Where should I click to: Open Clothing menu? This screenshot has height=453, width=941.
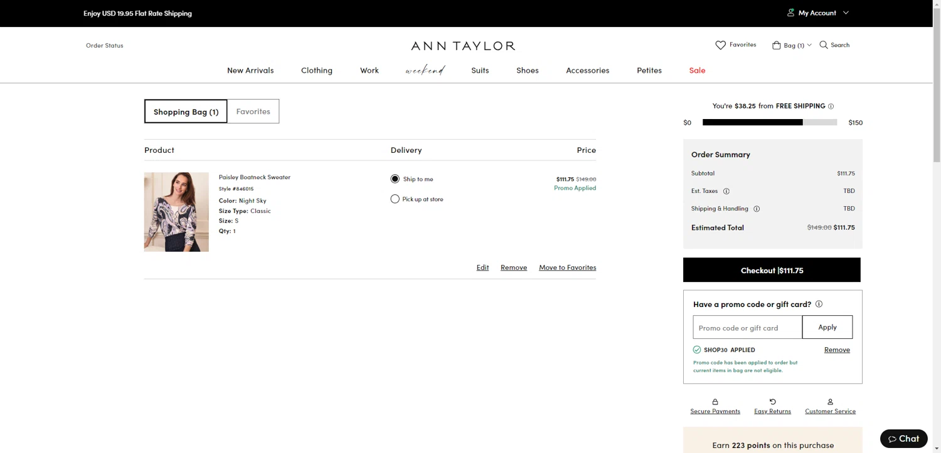tap(317, 70)
